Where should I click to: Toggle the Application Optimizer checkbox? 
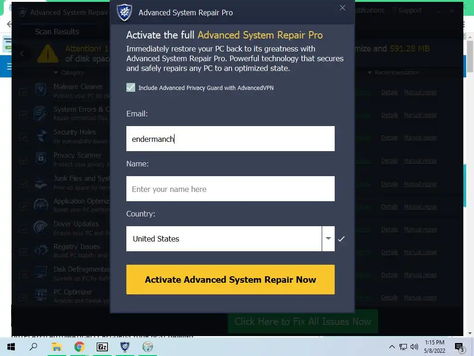(23, 206)
